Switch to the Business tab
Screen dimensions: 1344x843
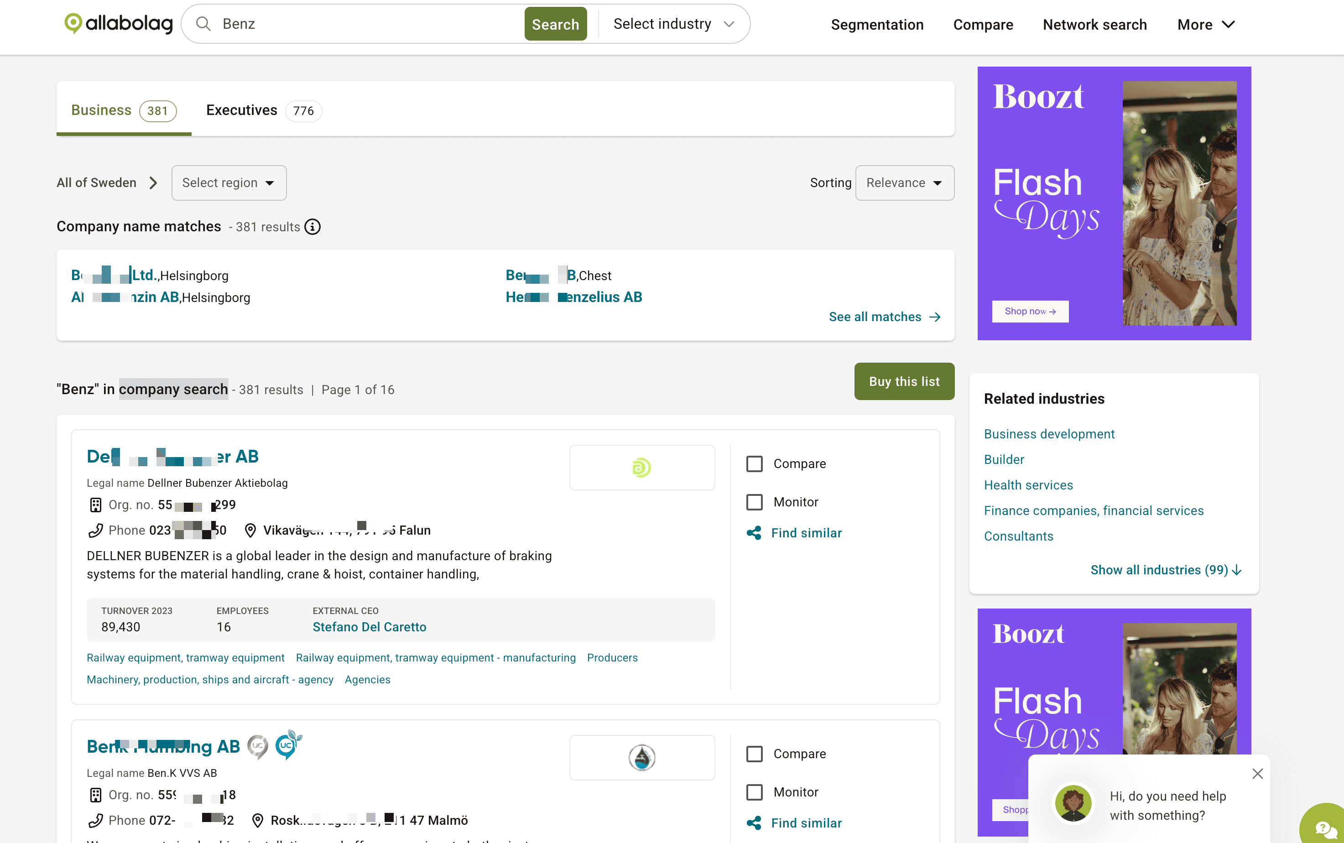(124, 110)
